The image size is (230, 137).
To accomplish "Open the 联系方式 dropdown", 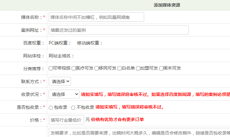I will click(x=60, y=81).
